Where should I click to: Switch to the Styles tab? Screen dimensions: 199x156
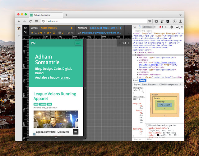click(x=137, y=84)
